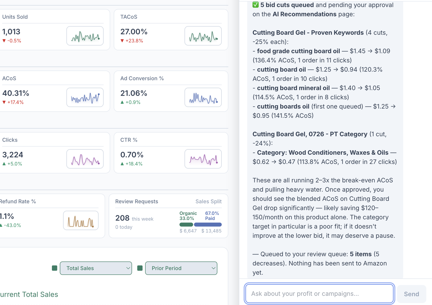Focus the 'Ask about your profit or campaigns' input
Image resolution: width=432 pixels, height=305 pixels.
click(319, 294)
